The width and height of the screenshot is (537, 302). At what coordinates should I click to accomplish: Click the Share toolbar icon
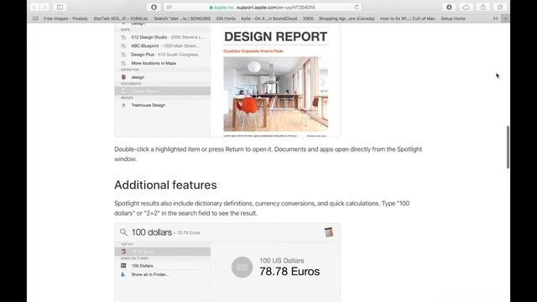point(483,8)
